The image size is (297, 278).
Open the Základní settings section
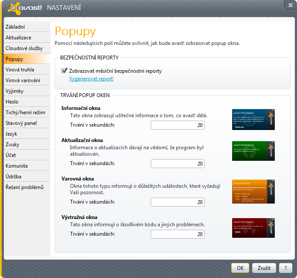(27, 27)
